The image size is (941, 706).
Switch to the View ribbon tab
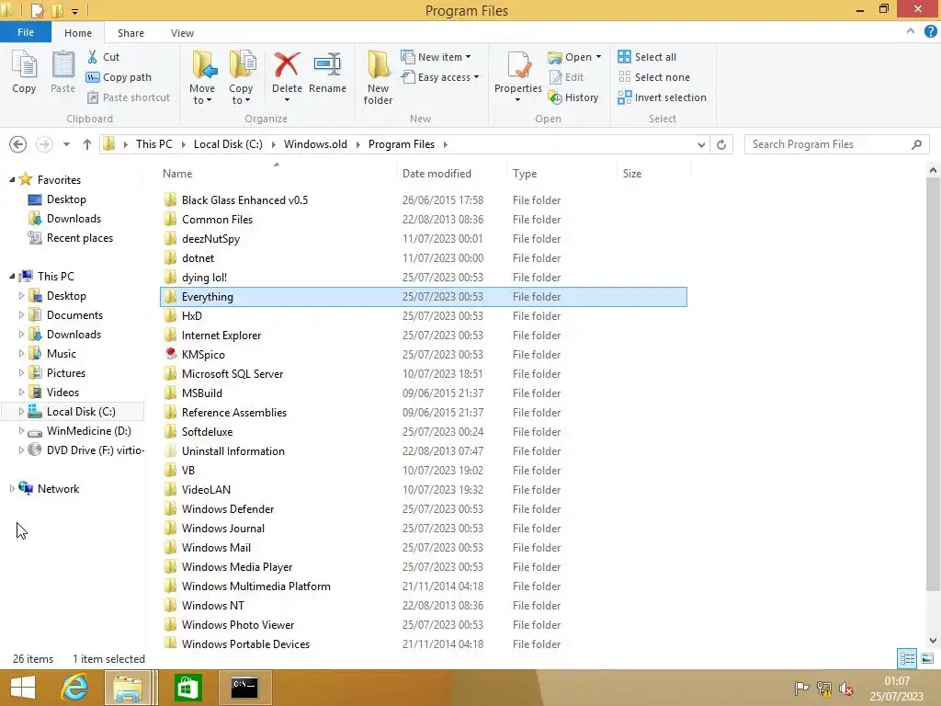pos(182,33)
